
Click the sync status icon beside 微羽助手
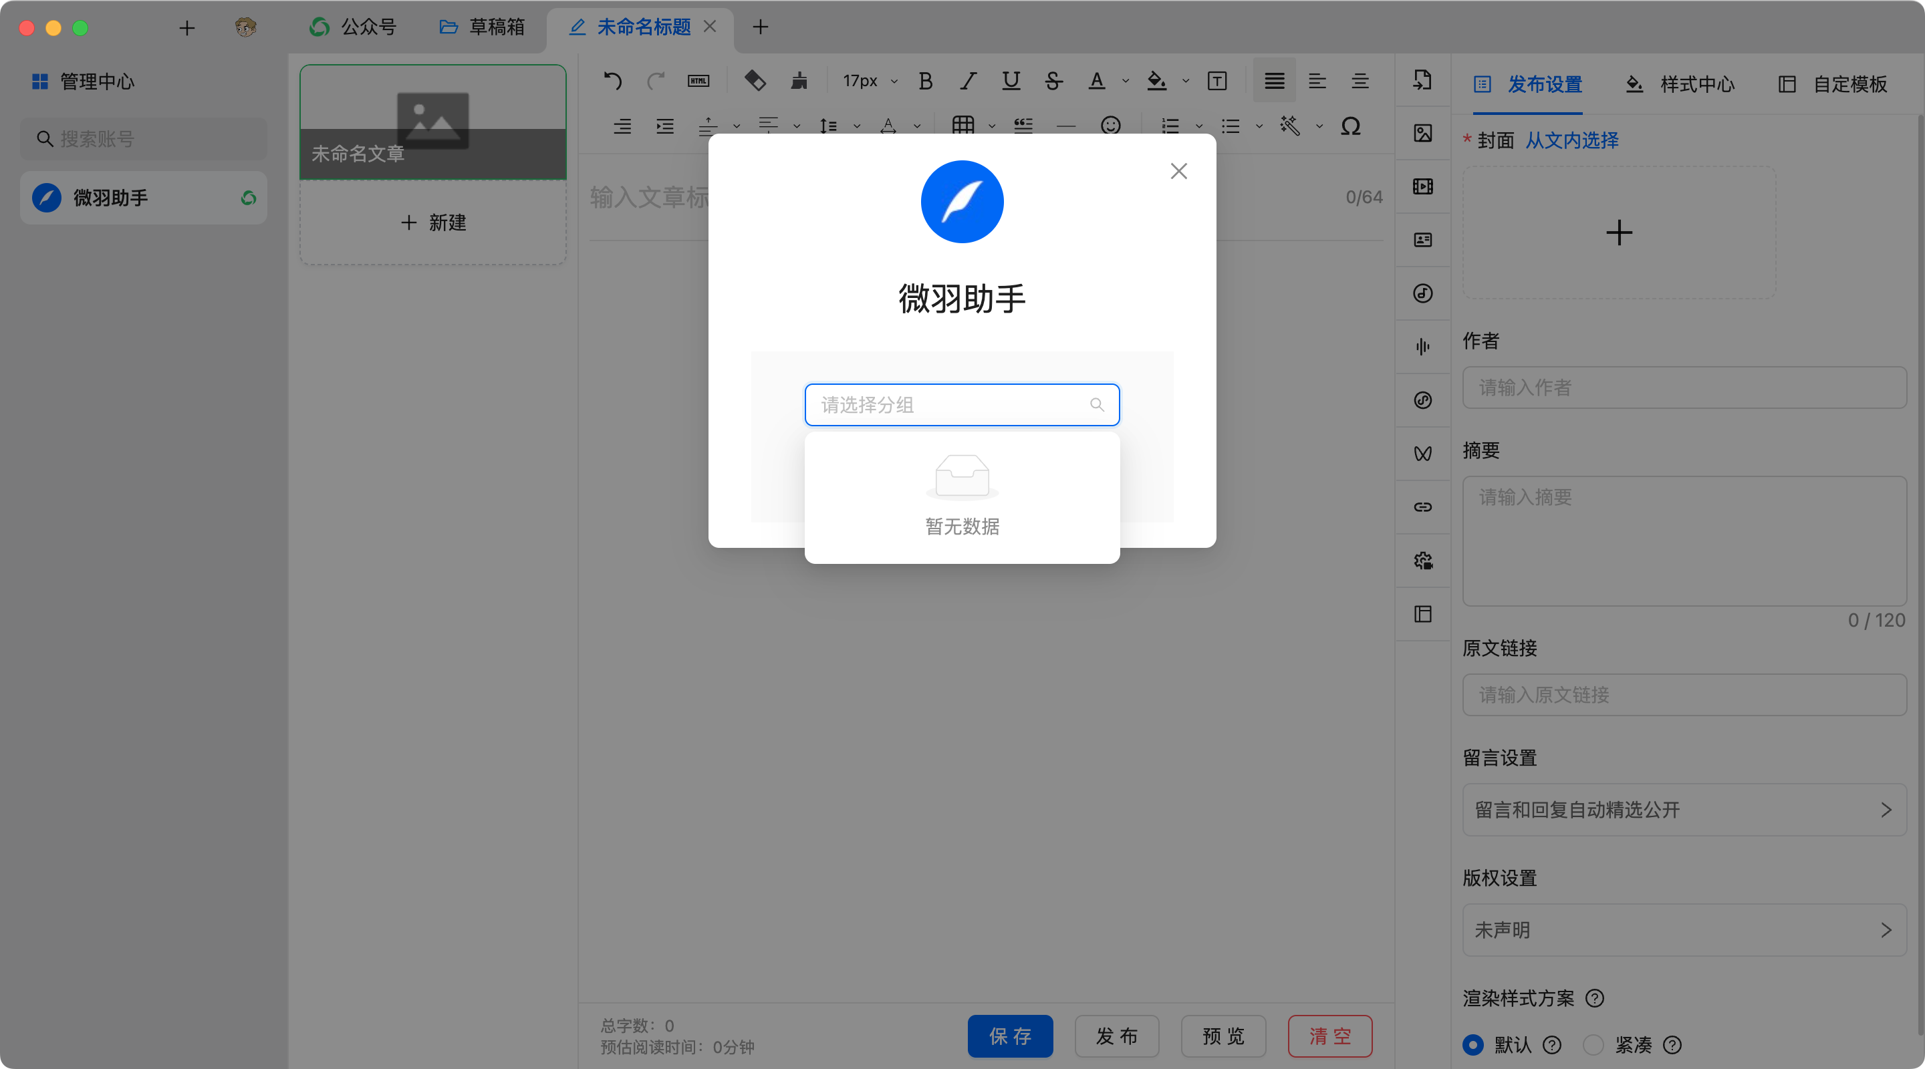(248, 198)
